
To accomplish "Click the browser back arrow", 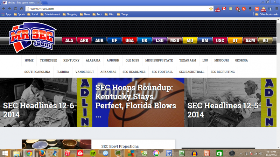I will [x=3, y=9].
